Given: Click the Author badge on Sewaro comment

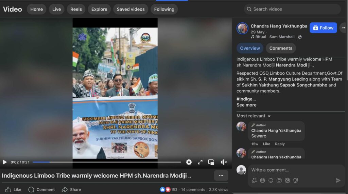Looking at the screenshot, I should click(259, 125).
